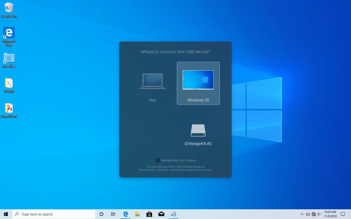This screenshot has height=219, width=351.
Task: Select the Microsoft Edge desktop shortcut
Action: click(9, 37)
